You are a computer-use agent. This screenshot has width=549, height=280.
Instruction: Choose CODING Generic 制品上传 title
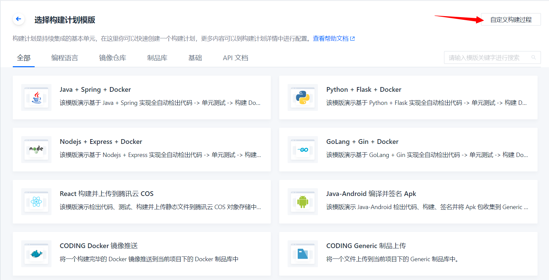pyautogui.click(x=366, y=246)
